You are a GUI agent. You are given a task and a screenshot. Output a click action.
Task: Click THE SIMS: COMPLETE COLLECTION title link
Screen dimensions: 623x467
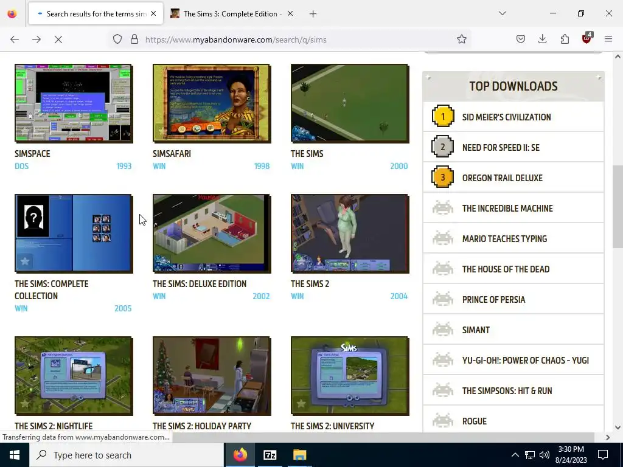pos(52,290)
